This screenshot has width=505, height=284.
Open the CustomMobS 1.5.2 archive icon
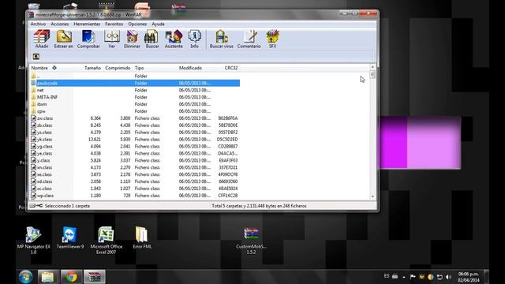pos(251,241)
